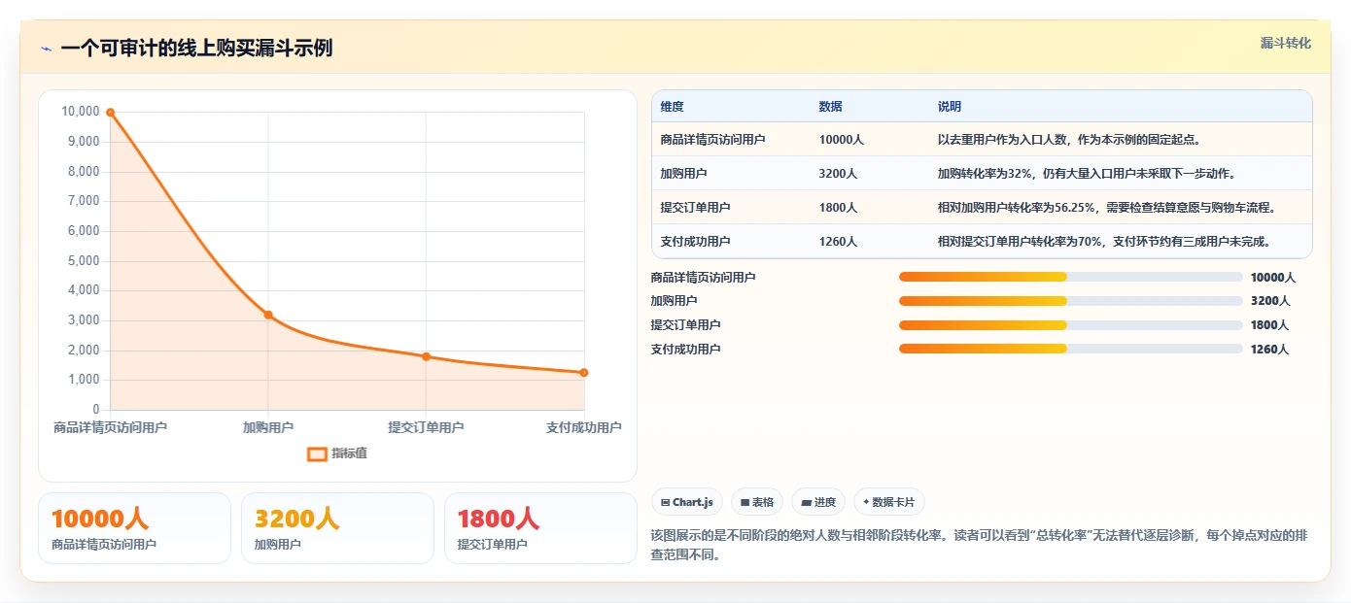Click the 5,000 y-axis label
1351x603 pixels.
(x=84, y=260)
